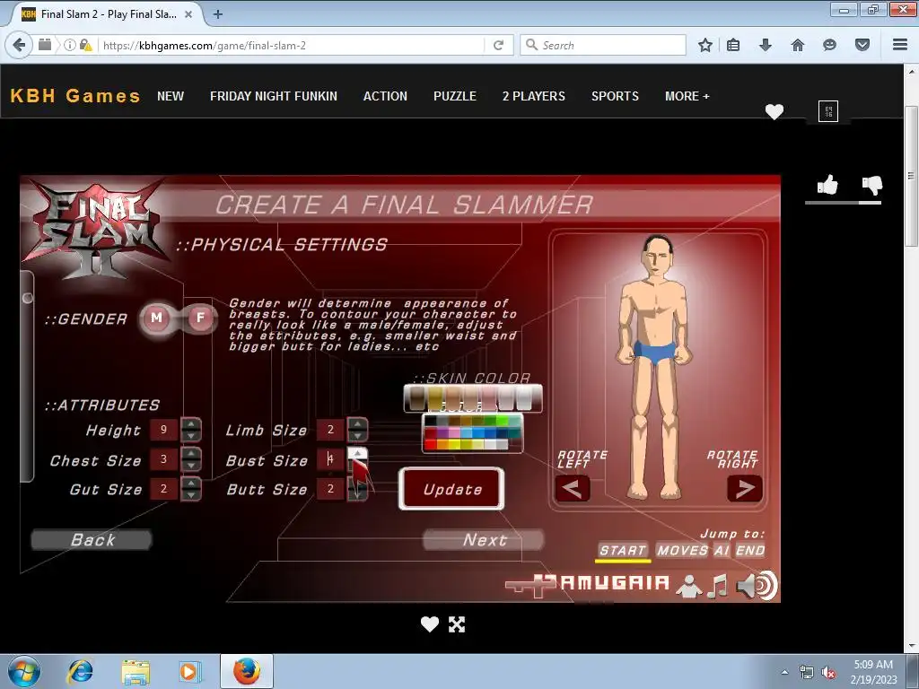Jump to the MOVES section

(682, 550)
